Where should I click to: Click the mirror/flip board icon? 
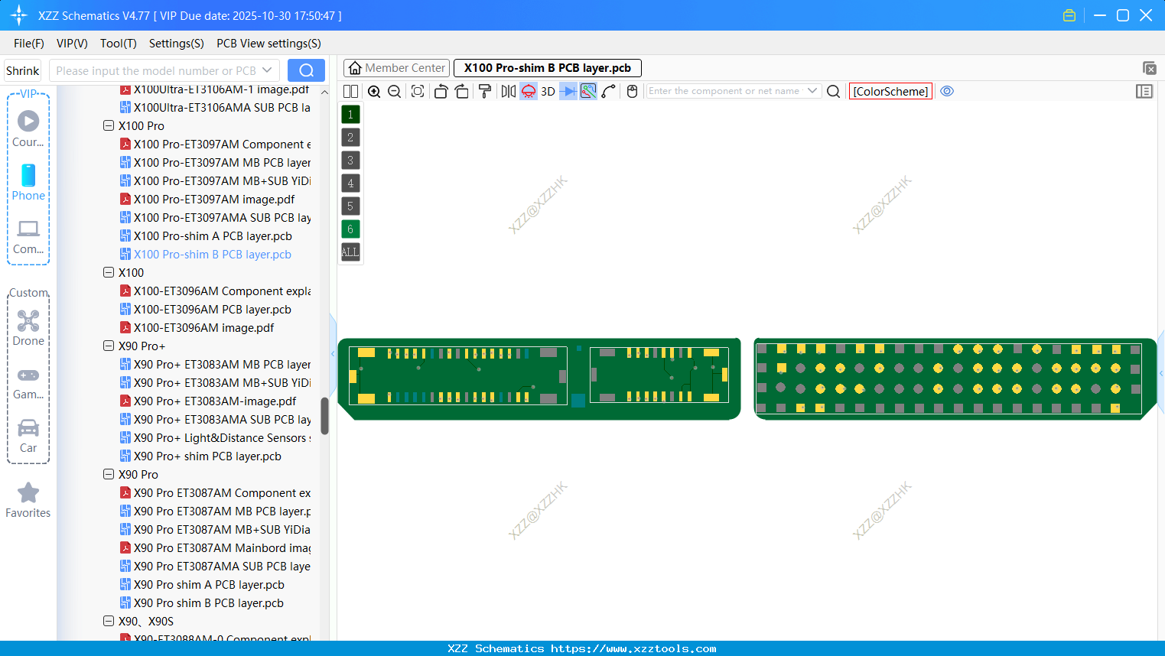coord(507,90)
